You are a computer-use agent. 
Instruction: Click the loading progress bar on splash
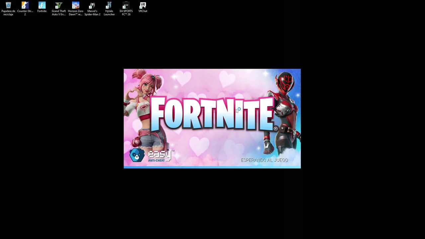[212, 167]
